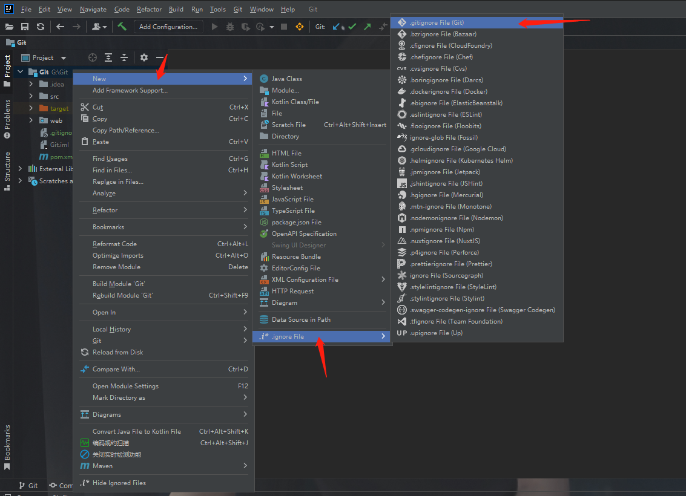This screenshot has height=496, width=686.
Task: Open the Refactor menu in menu bar
Action: pyautogui.click(x=149, y=9)
